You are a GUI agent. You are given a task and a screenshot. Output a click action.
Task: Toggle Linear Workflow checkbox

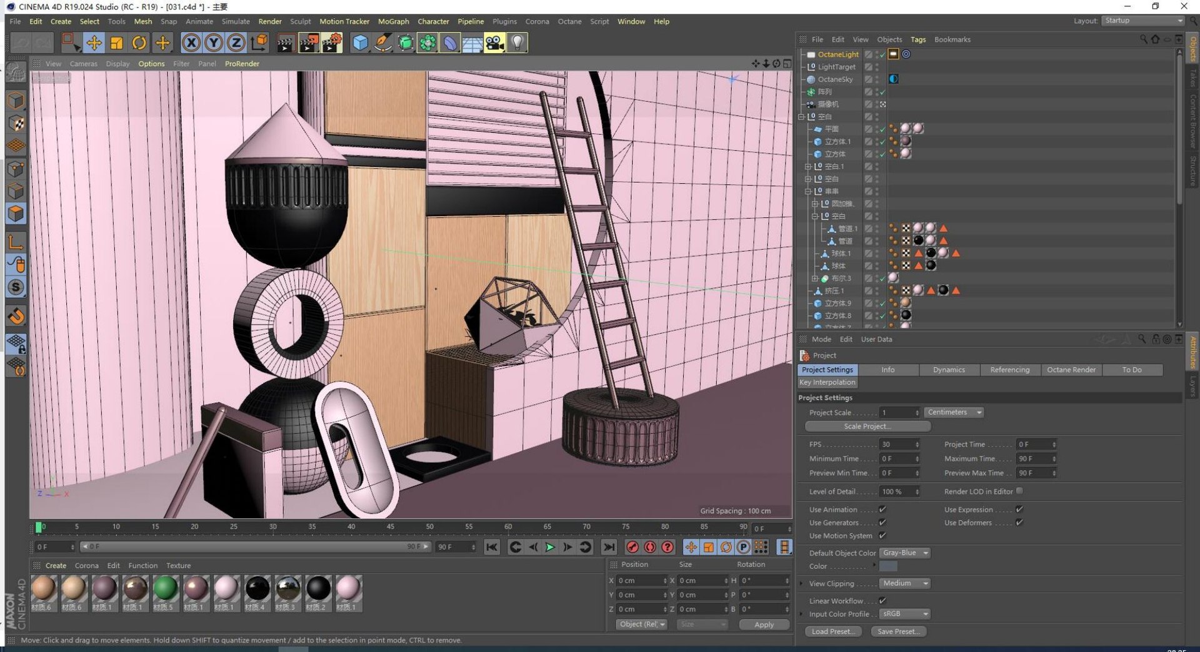click(x=882, y=601)
